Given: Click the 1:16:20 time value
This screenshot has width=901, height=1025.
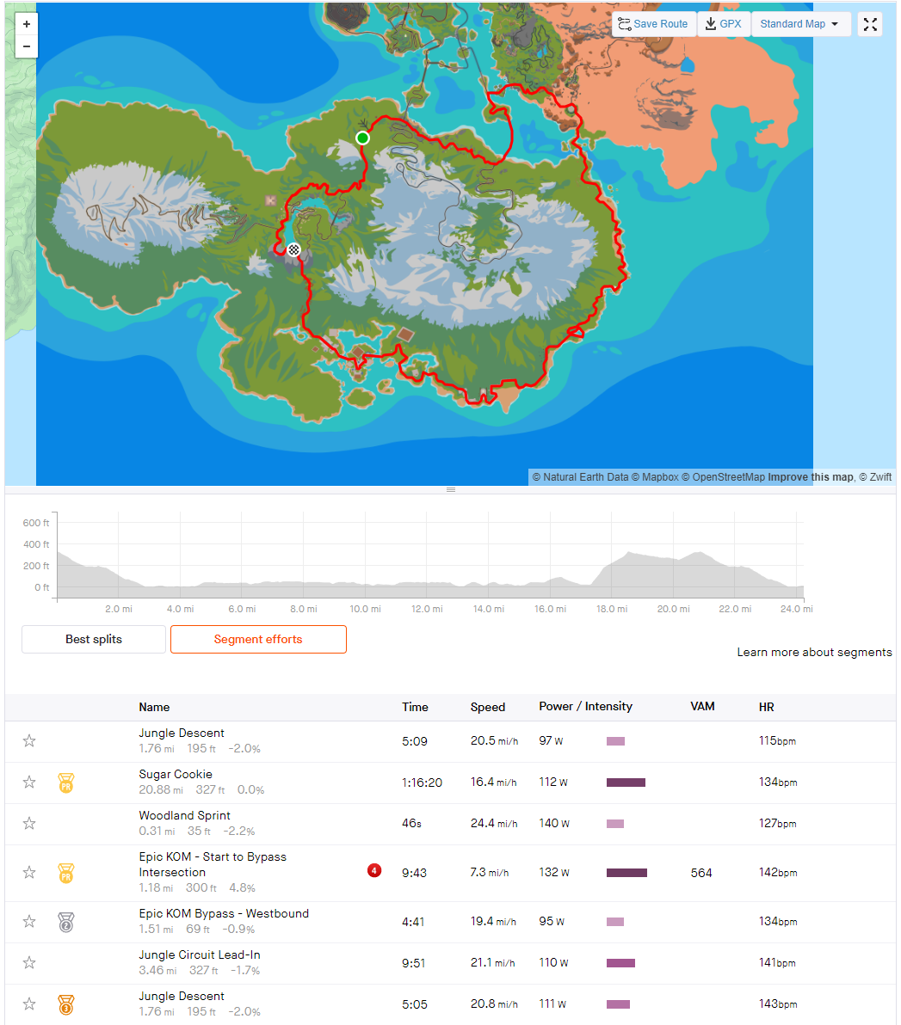Looking at the screenshot, I should [x=422, y=783].
